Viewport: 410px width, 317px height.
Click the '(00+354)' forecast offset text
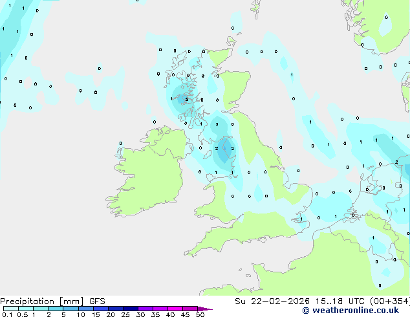(x=390, y=301)
